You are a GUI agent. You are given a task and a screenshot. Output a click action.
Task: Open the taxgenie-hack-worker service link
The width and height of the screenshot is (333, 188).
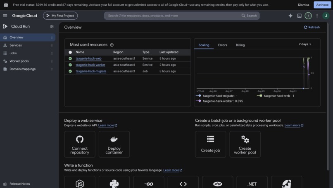click(x=90, y=65)
